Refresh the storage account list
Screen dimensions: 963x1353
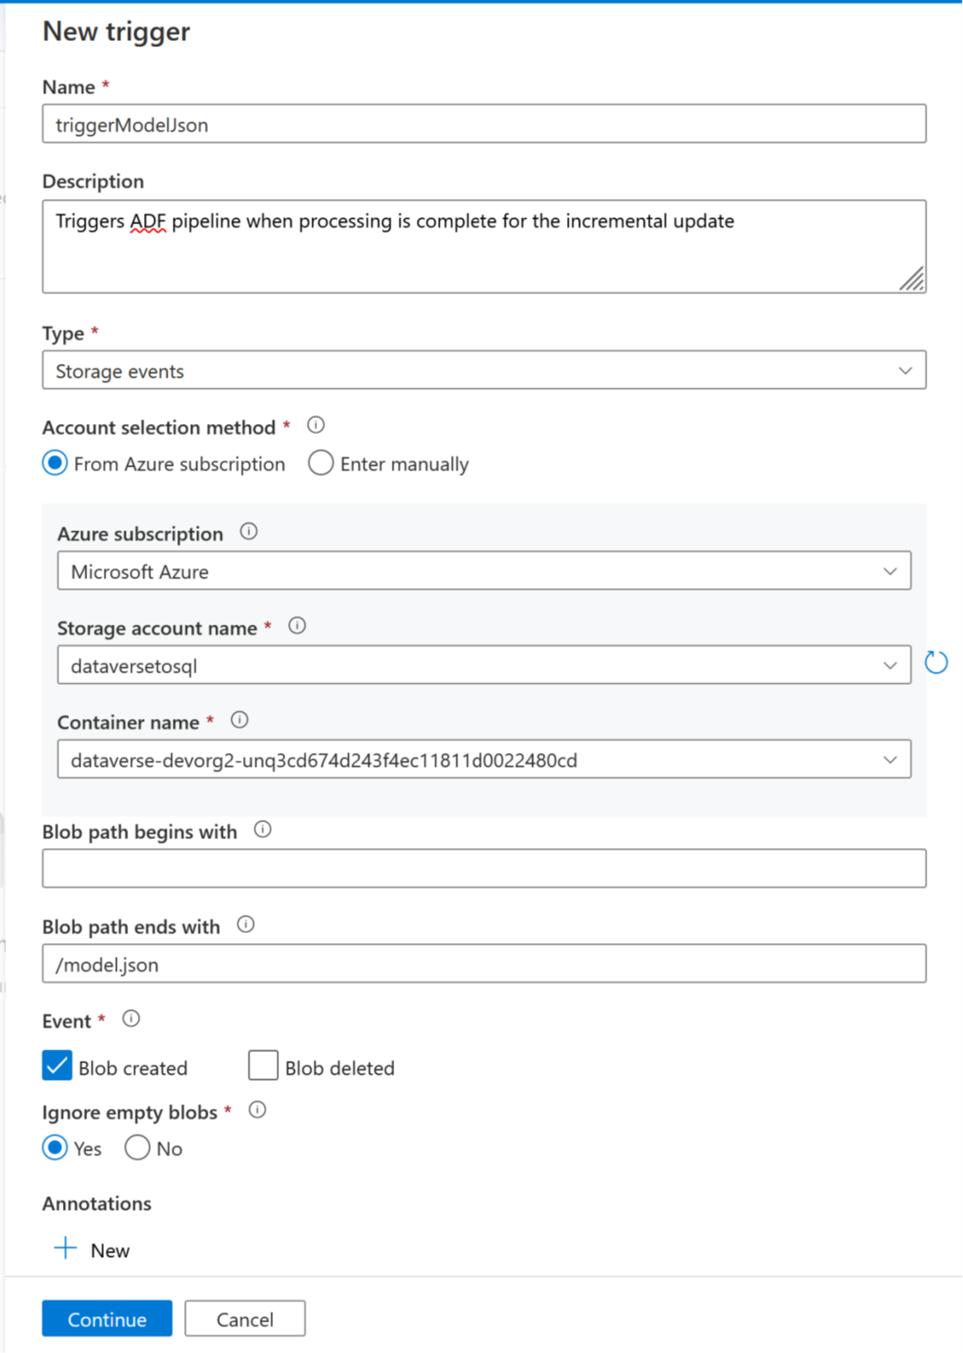tap(936, 663)
